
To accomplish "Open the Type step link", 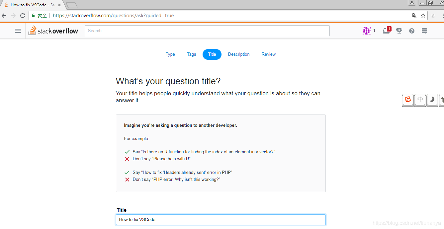I will point(170,54).
